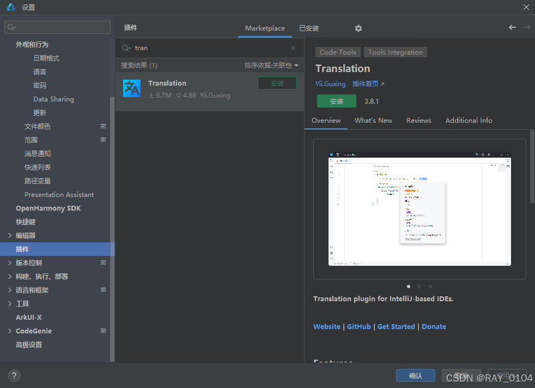Click the 确认 button
Viewport: 535px width, 388px height.
pyautogui.click(x=415, y=375)
